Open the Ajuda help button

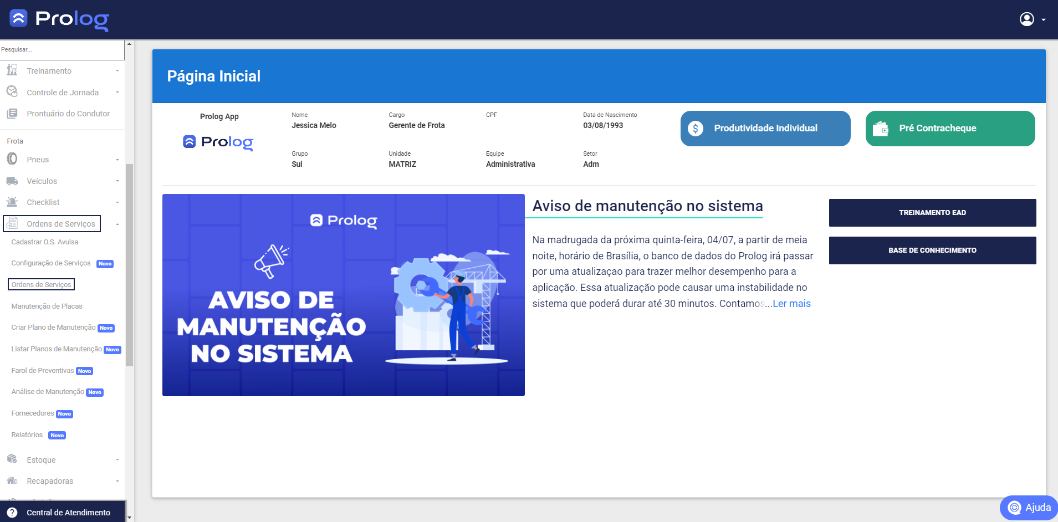tap(1029, 508)
